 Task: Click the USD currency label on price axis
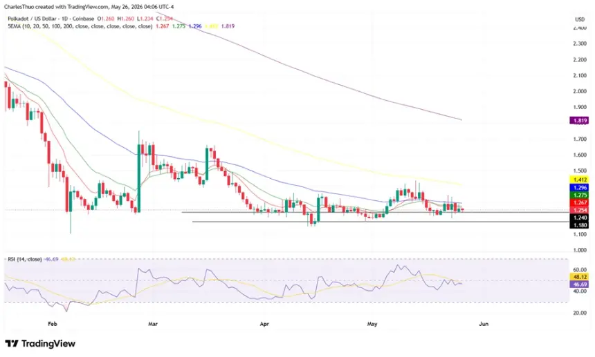[x=580, y=19]
